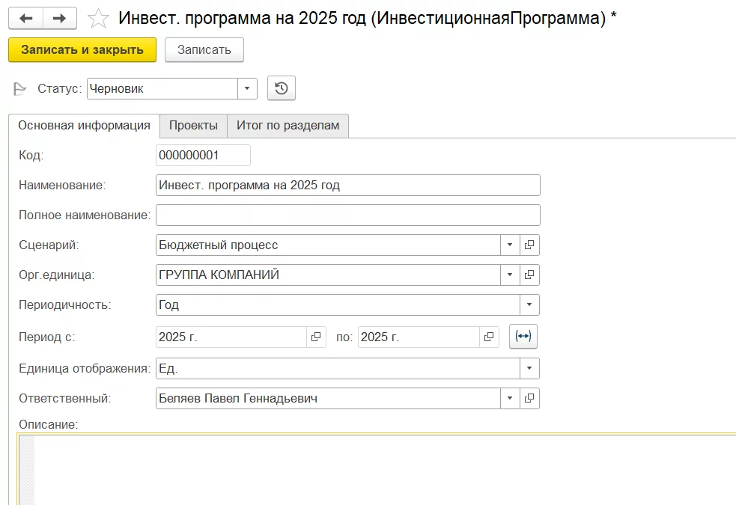Open the Сценарий chooser icon
Viewport: 736px width, 505px height.
529,245
